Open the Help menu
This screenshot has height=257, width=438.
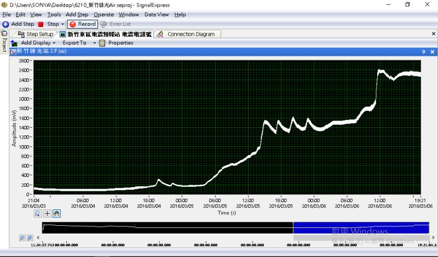(x=180, y=15)
